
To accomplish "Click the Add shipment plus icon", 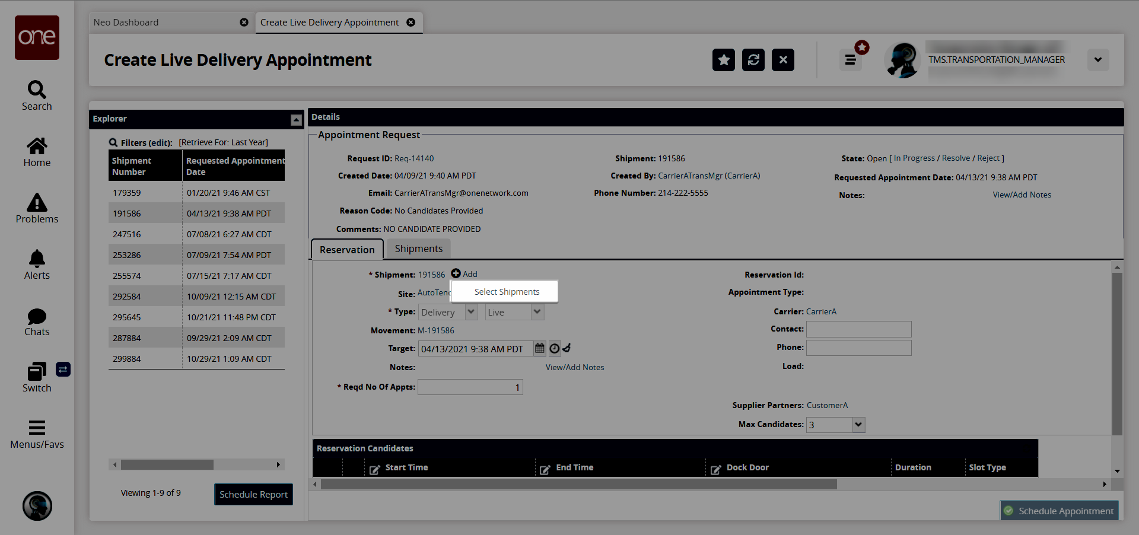I will [456, 273].
